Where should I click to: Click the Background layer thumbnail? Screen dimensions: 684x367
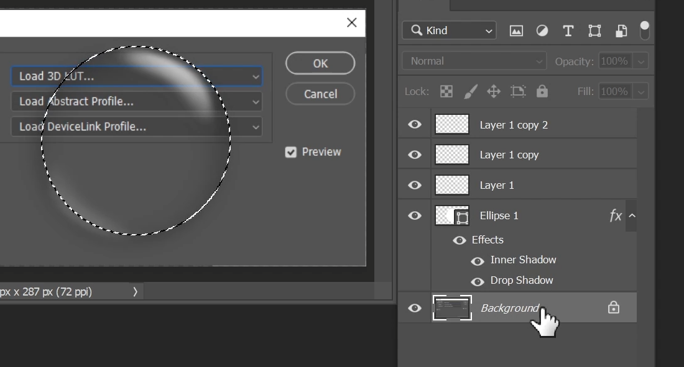(452, 308)
